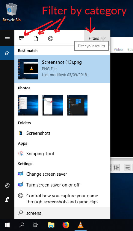Toggle VLC playlist button
The height and width of the screenshot is (231, 133).
128,168
